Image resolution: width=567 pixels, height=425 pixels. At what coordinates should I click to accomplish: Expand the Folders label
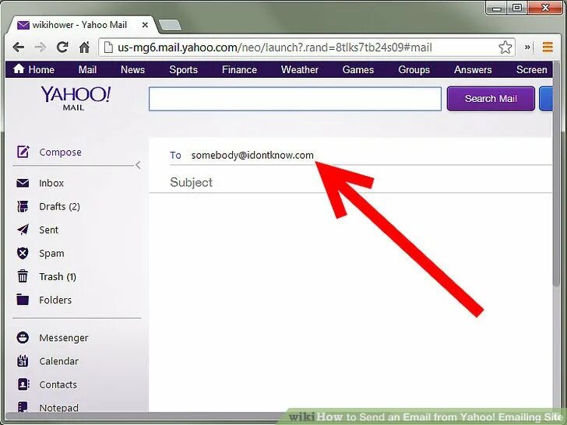pyautogui.click(x=55, y=300)
